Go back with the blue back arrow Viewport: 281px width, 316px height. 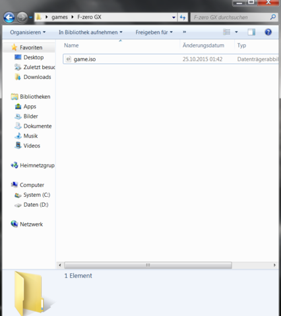point(9,17)
